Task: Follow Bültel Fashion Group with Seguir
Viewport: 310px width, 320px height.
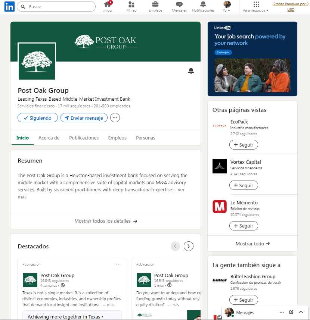Action: [244, 300]
